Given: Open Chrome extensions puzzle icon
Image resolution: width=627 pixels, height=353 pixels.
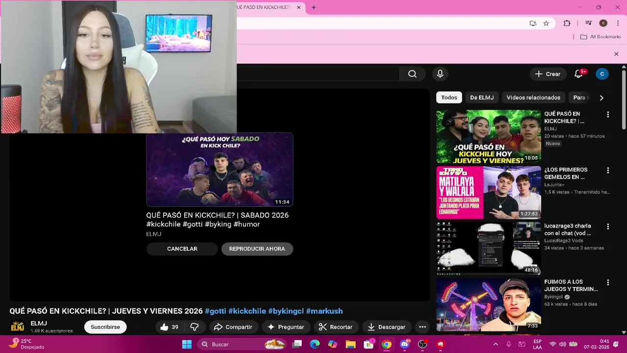Looking at the screenshot, I should coord(567,23).
